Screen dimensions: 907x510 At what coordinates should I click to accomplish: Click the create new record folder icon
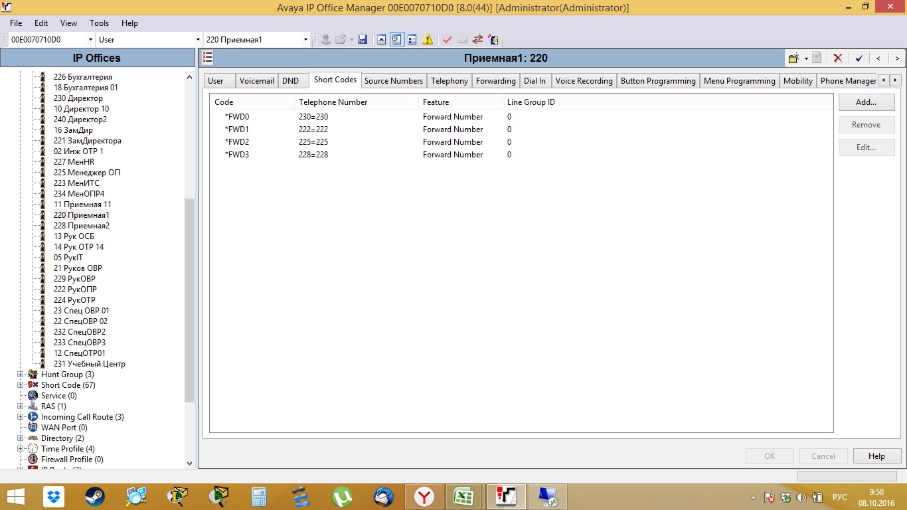click(x=793, y=58)
